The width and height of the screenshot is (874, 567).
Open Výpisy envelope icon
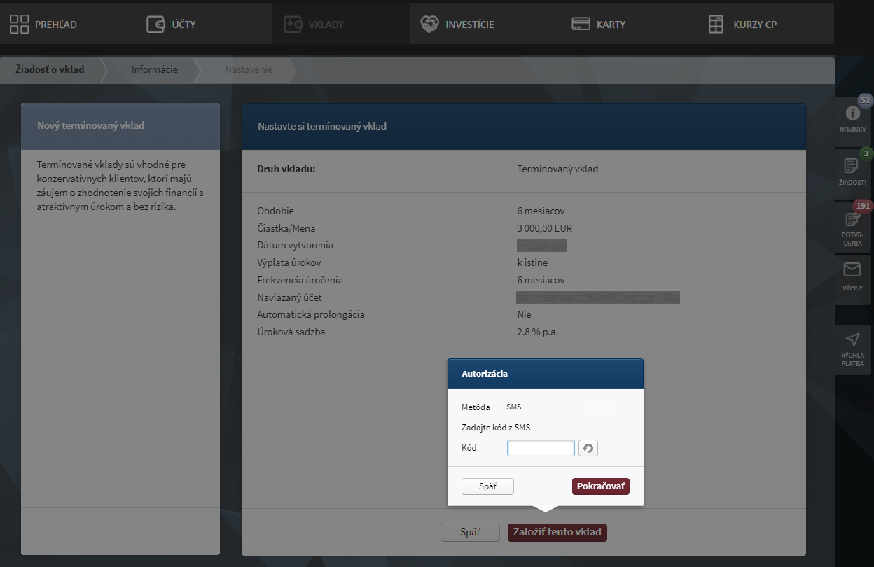(852, 270)
